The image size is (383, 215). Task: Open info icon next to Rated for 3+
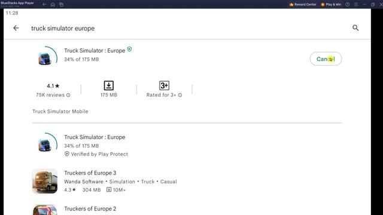180,95
